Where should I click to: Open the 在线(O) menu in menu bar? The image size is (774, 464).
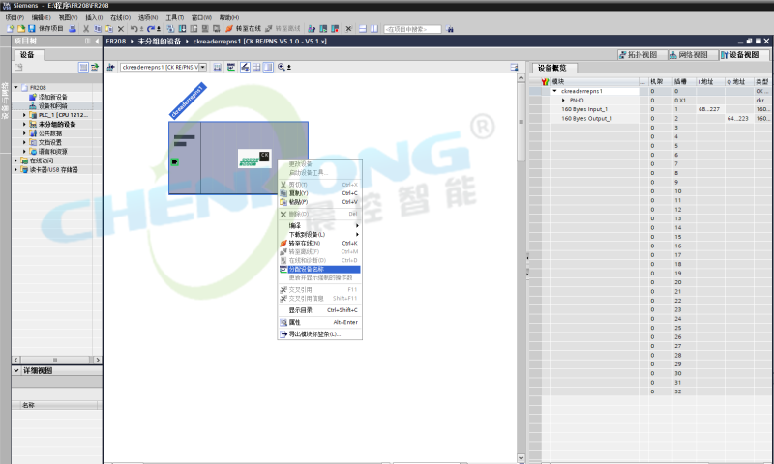coord(120,17)
